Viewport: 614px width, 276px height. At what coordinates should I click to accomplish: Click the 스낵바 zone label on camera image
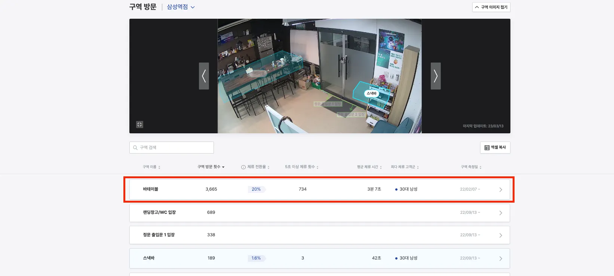(372, 94)
